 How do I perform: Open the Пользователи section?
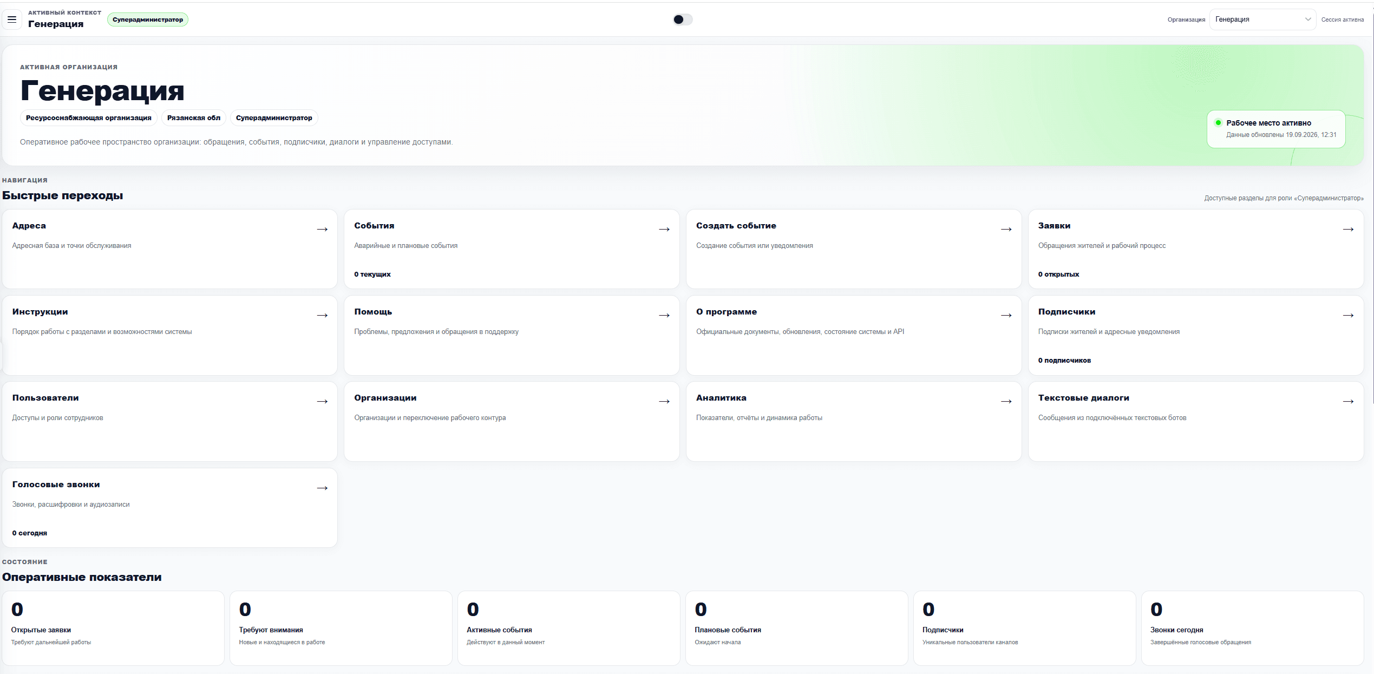tap(170, 421)
